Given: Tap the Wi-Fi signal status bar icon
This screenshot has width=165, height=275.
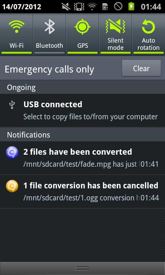Looking at the screenshot, I should tap(92, 7).
